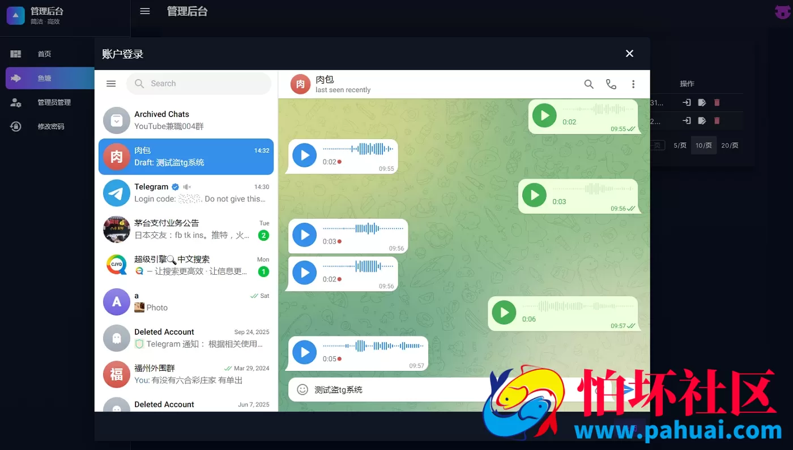The image size is (793, 450).
Task: Click the 福 avatar of 福州外围群
Action: point(117,374)
